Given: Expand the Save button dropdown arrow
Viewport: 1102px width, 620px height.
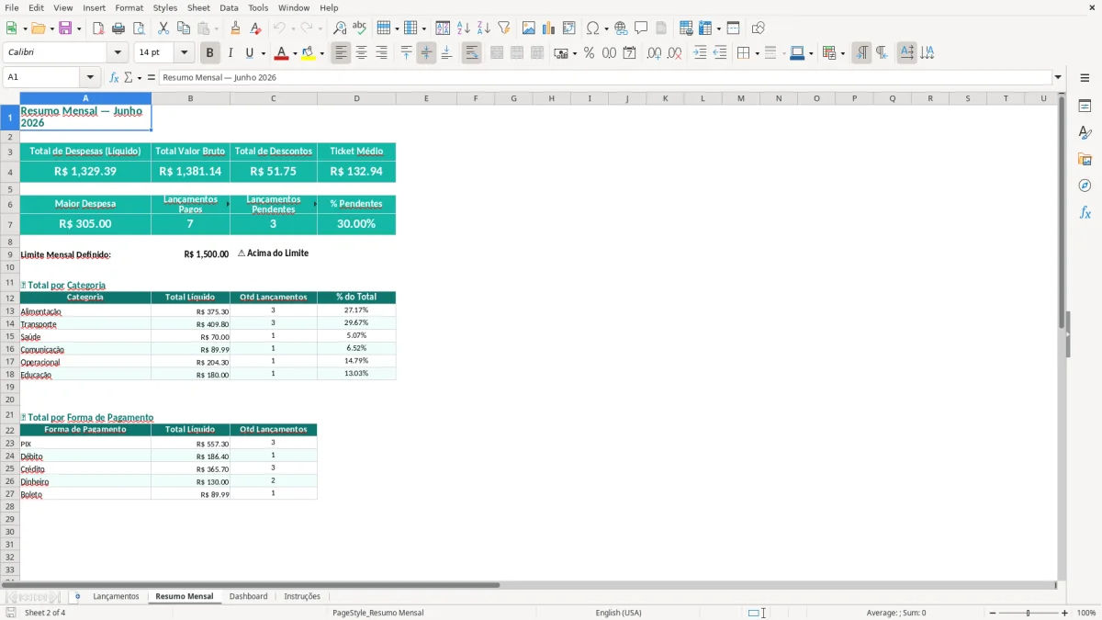Looking at the screenshot, I should pos(78,28).
